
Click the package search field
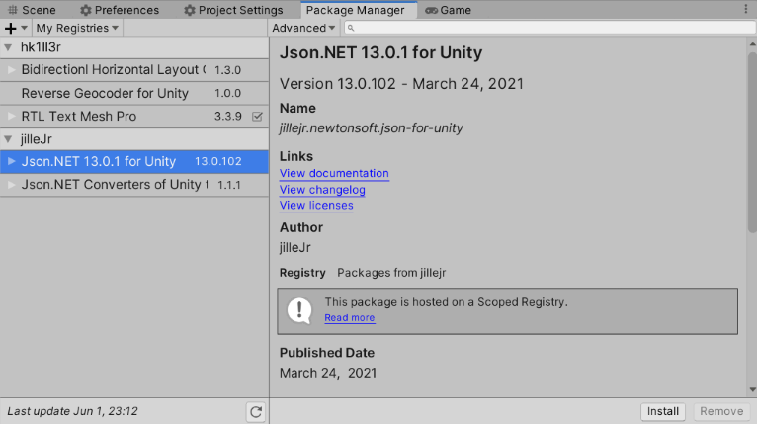point(549,28)
